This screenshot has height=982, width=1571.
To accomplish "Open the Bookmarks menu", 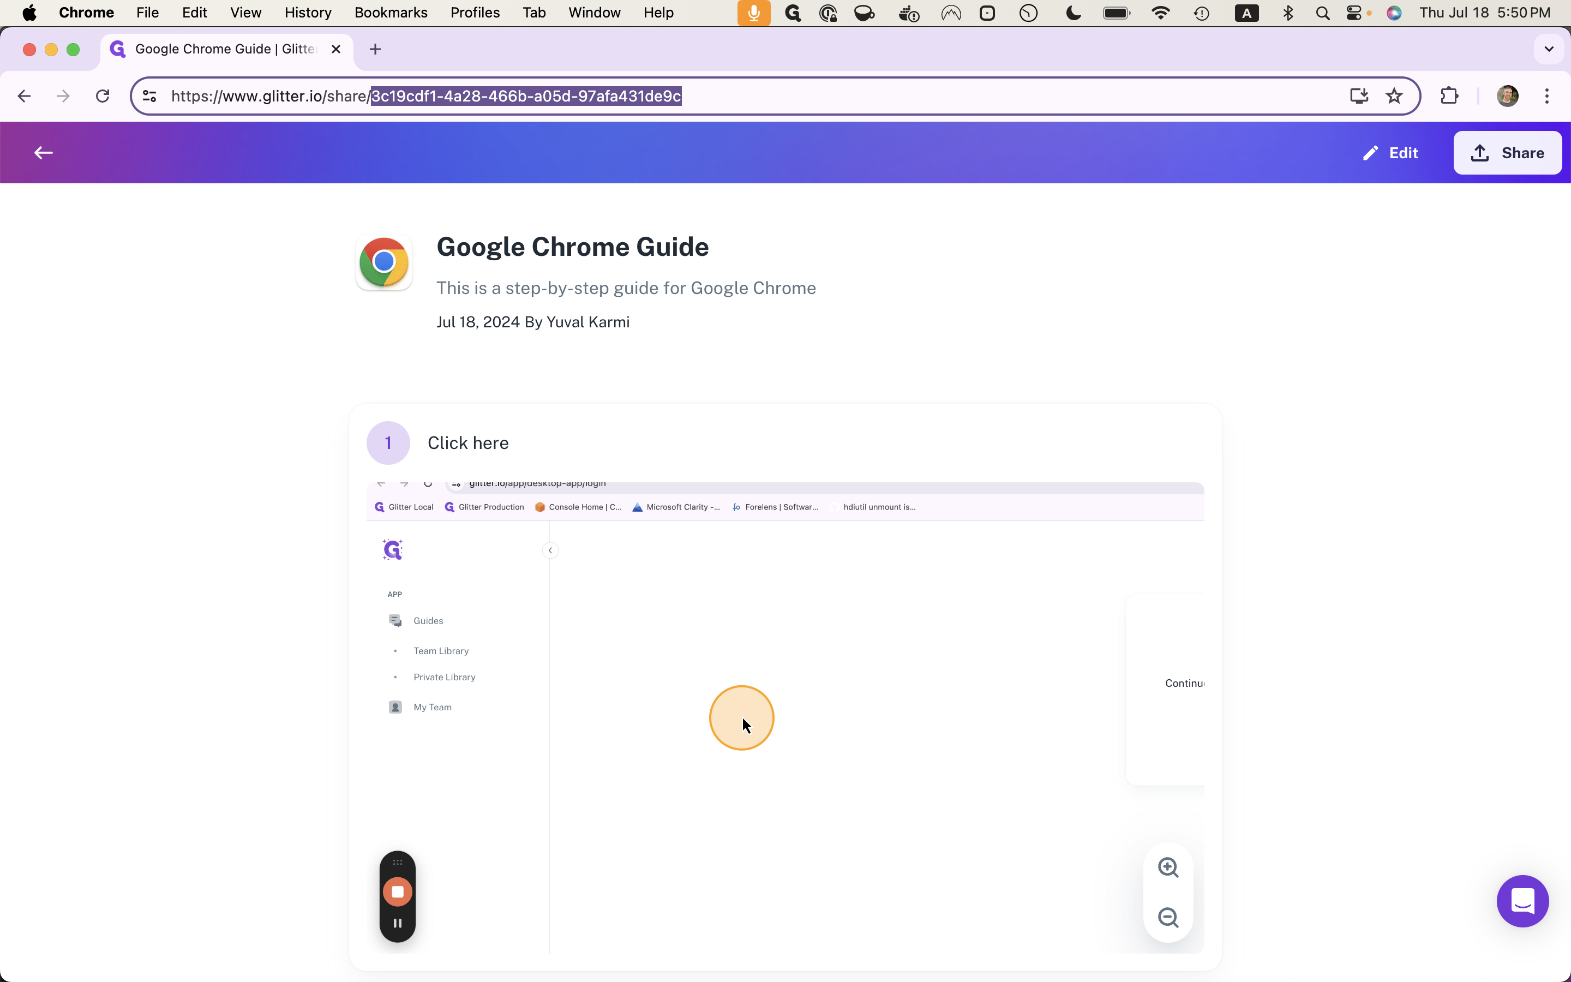I will click(x=391, y=13).
